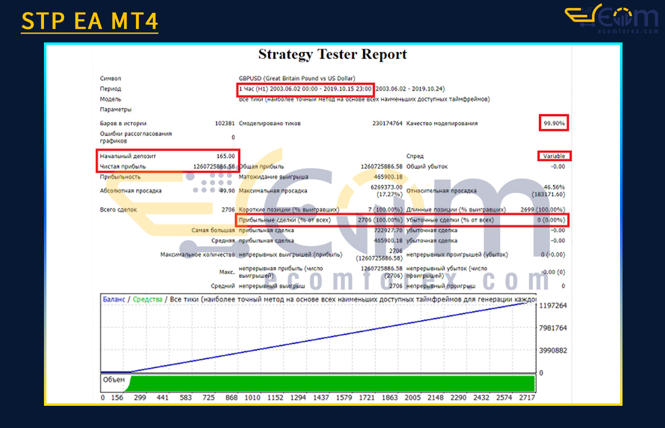Screen dimensions: 665x428
Task: Click the 'STP EA MT4' title
Action: pyautogui.click(x=89, y=21)
